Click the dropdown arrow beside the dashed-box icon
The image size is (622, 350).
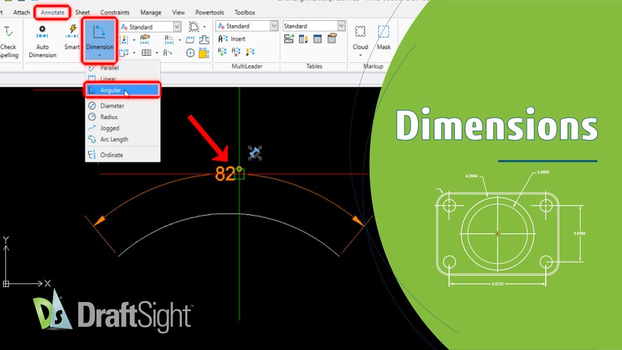tap(205, 27)
